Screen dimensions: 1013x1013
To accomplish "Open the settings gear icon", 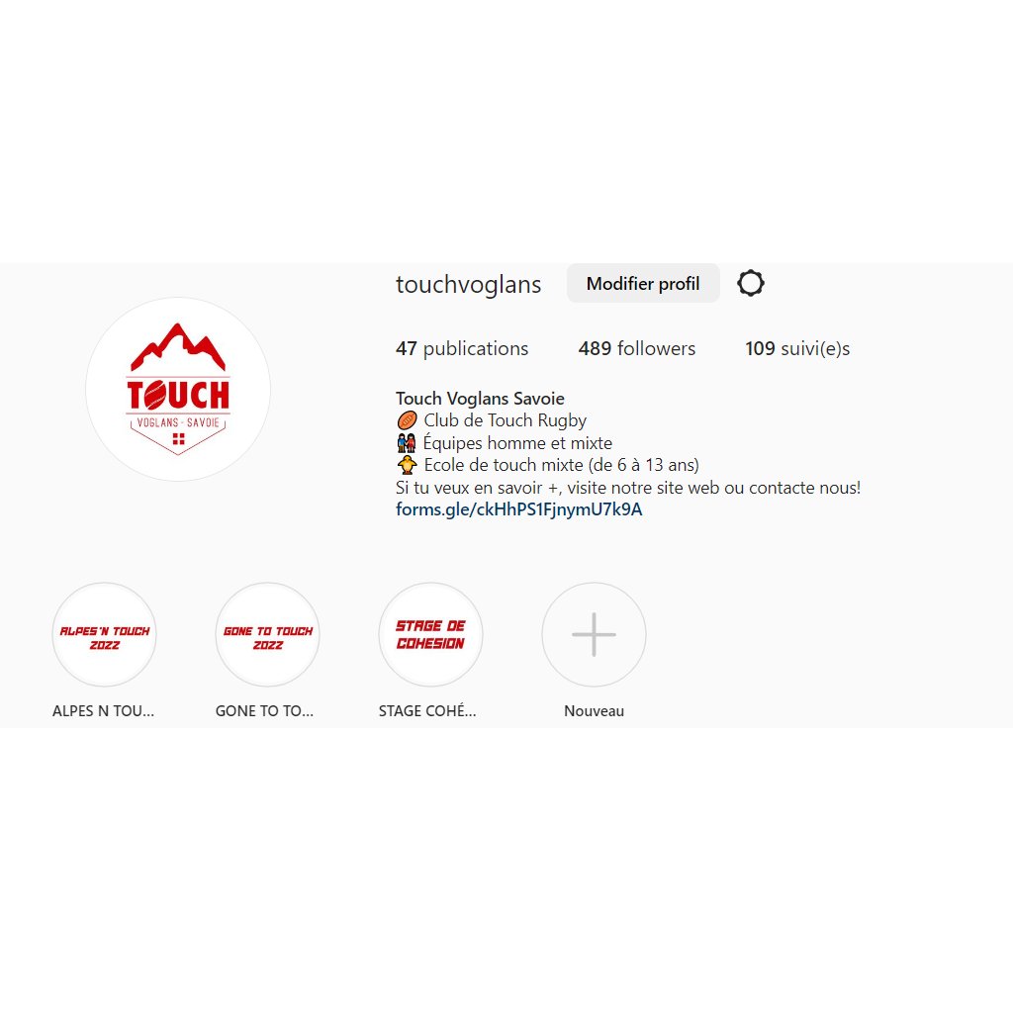I will pyautogui.click(x=750, y=283).
